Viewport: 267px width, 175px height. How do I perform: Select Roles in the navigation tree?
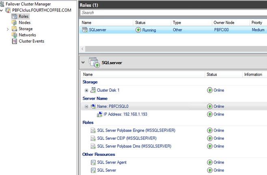click(24, 16)
